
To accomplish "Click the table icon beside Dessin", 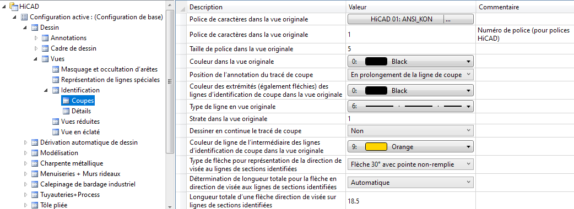I will [35, 28].
